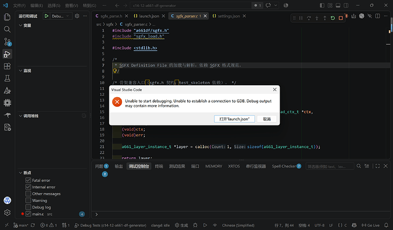
Task: Open the 文件(F) menu
Action: click(19, 5)
